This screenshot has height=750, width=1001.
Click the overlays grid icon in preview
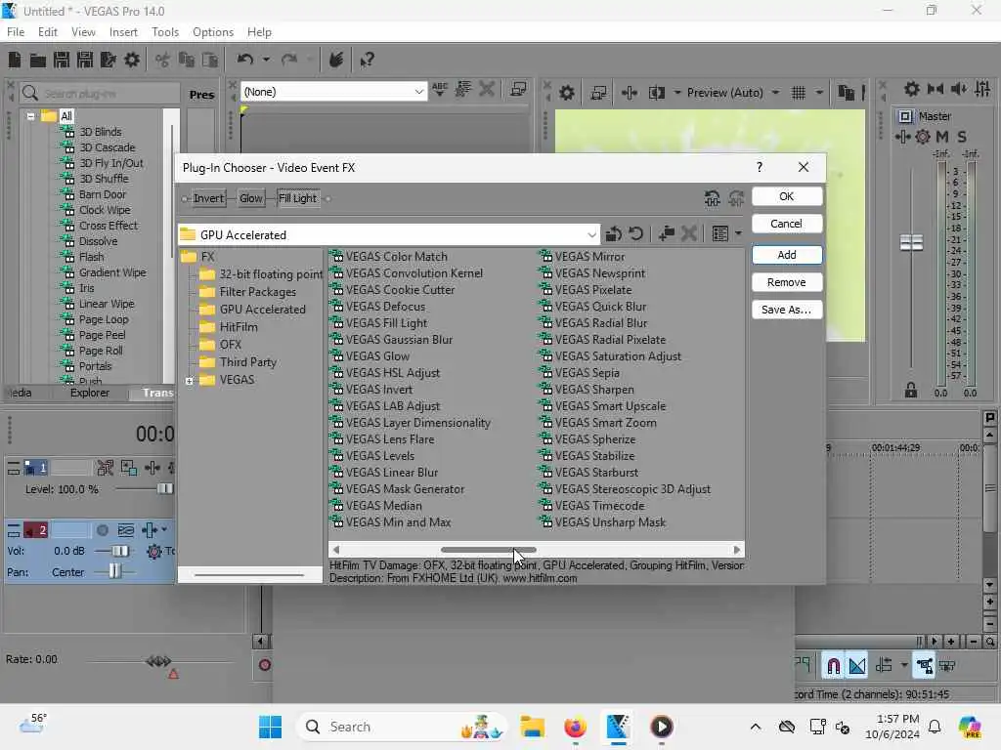pyautogui.click(x=798, y=93)
